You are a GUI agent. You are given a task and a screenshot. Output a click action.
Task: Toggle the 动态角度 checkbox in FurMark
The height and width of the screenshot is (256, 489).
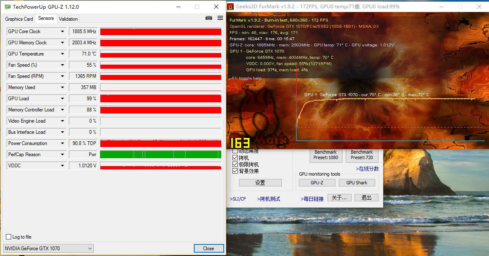coord(235,152)
